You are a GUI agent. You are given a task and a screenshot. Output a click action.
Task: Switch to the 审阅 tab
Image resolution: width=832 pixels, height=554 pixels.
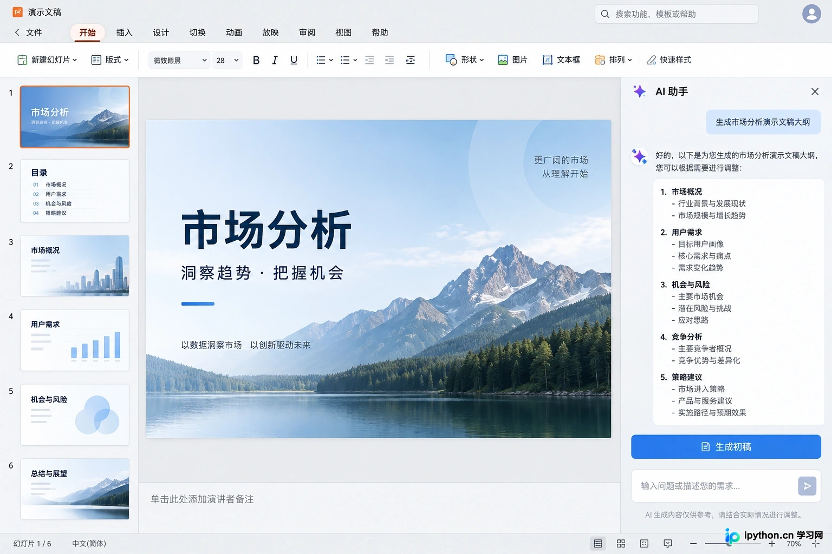coord(307,32)
